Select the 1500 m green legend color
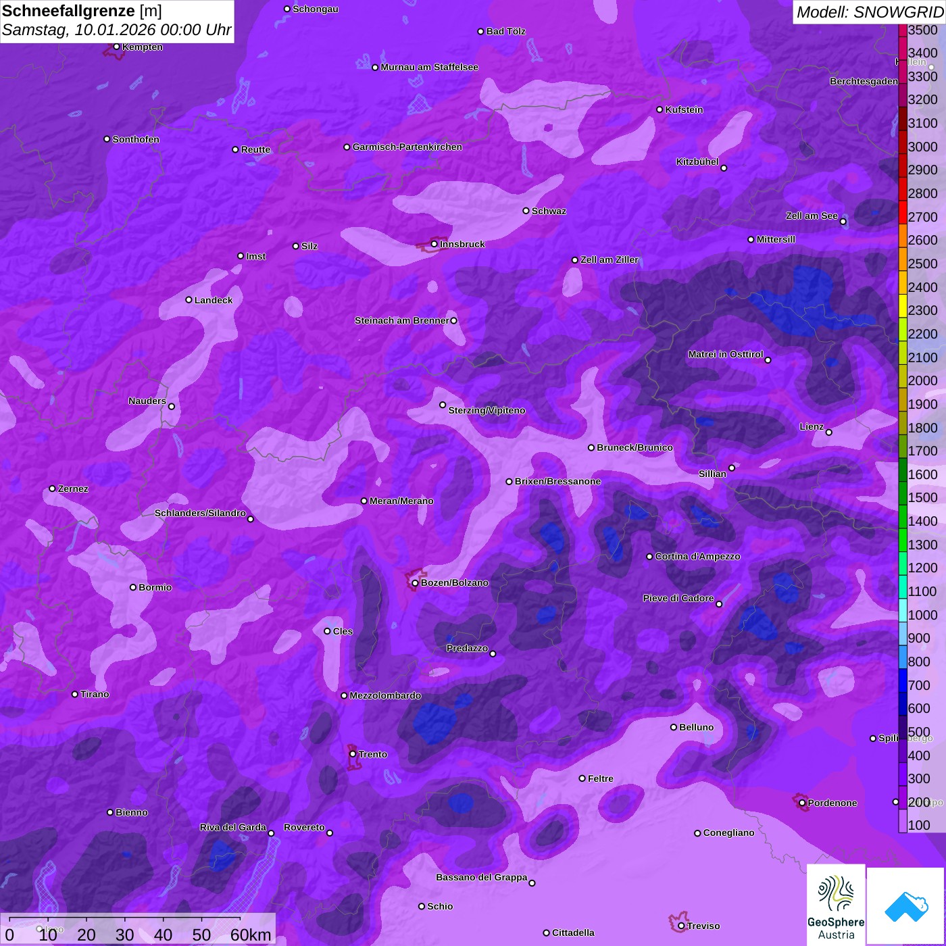This screenshot has width=946, height=946. pos(903,493)
